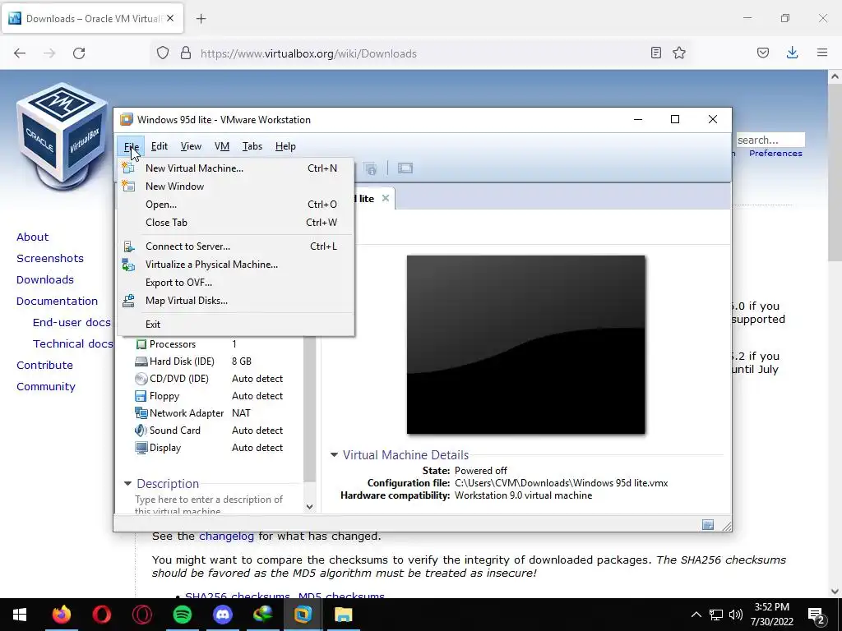Viewport: 842px width, 631px height.
Task: Select Virtualize a Physical Machine...
Action: coord(236,265)
